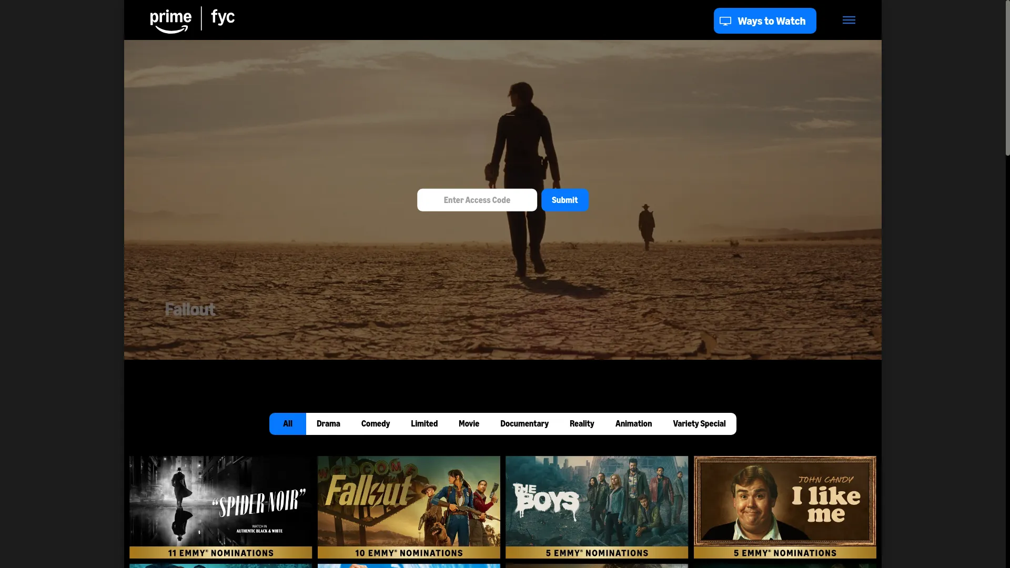Viewport: 1010px width, 568px height.
Task: Switch to the Drama tab
Action: click(328, 424)
